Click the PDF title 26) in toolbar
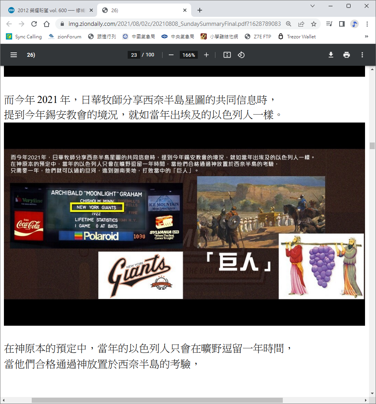This screenshot has height=404, width=376. tap(31, 55)
